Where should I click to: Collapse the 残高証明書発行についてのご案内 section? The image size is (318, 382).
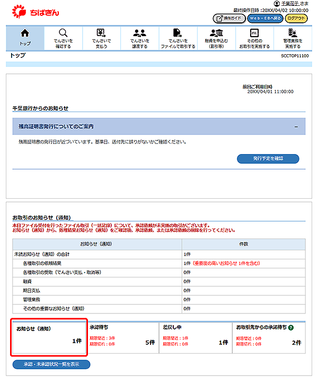pyautogui.click(x=296, y=126)
